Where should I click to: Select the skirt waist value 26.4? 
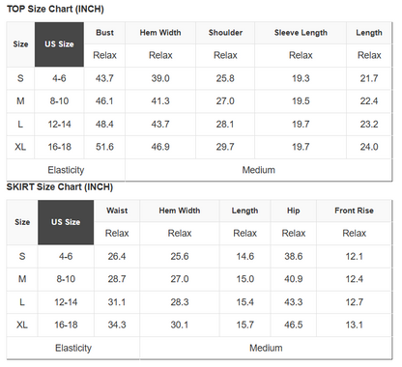[117, 257]
